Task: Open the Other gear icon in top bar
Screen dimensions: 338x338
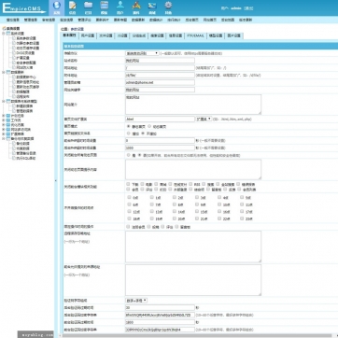Action: click(168, 5)
